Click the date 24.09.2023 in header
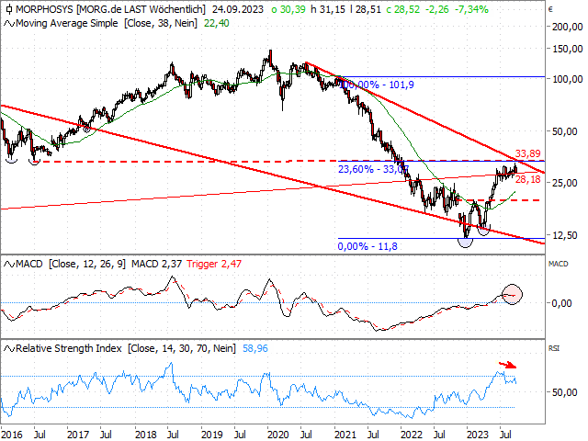The height and width of the screenshot is (441, 588). point(238,9)
